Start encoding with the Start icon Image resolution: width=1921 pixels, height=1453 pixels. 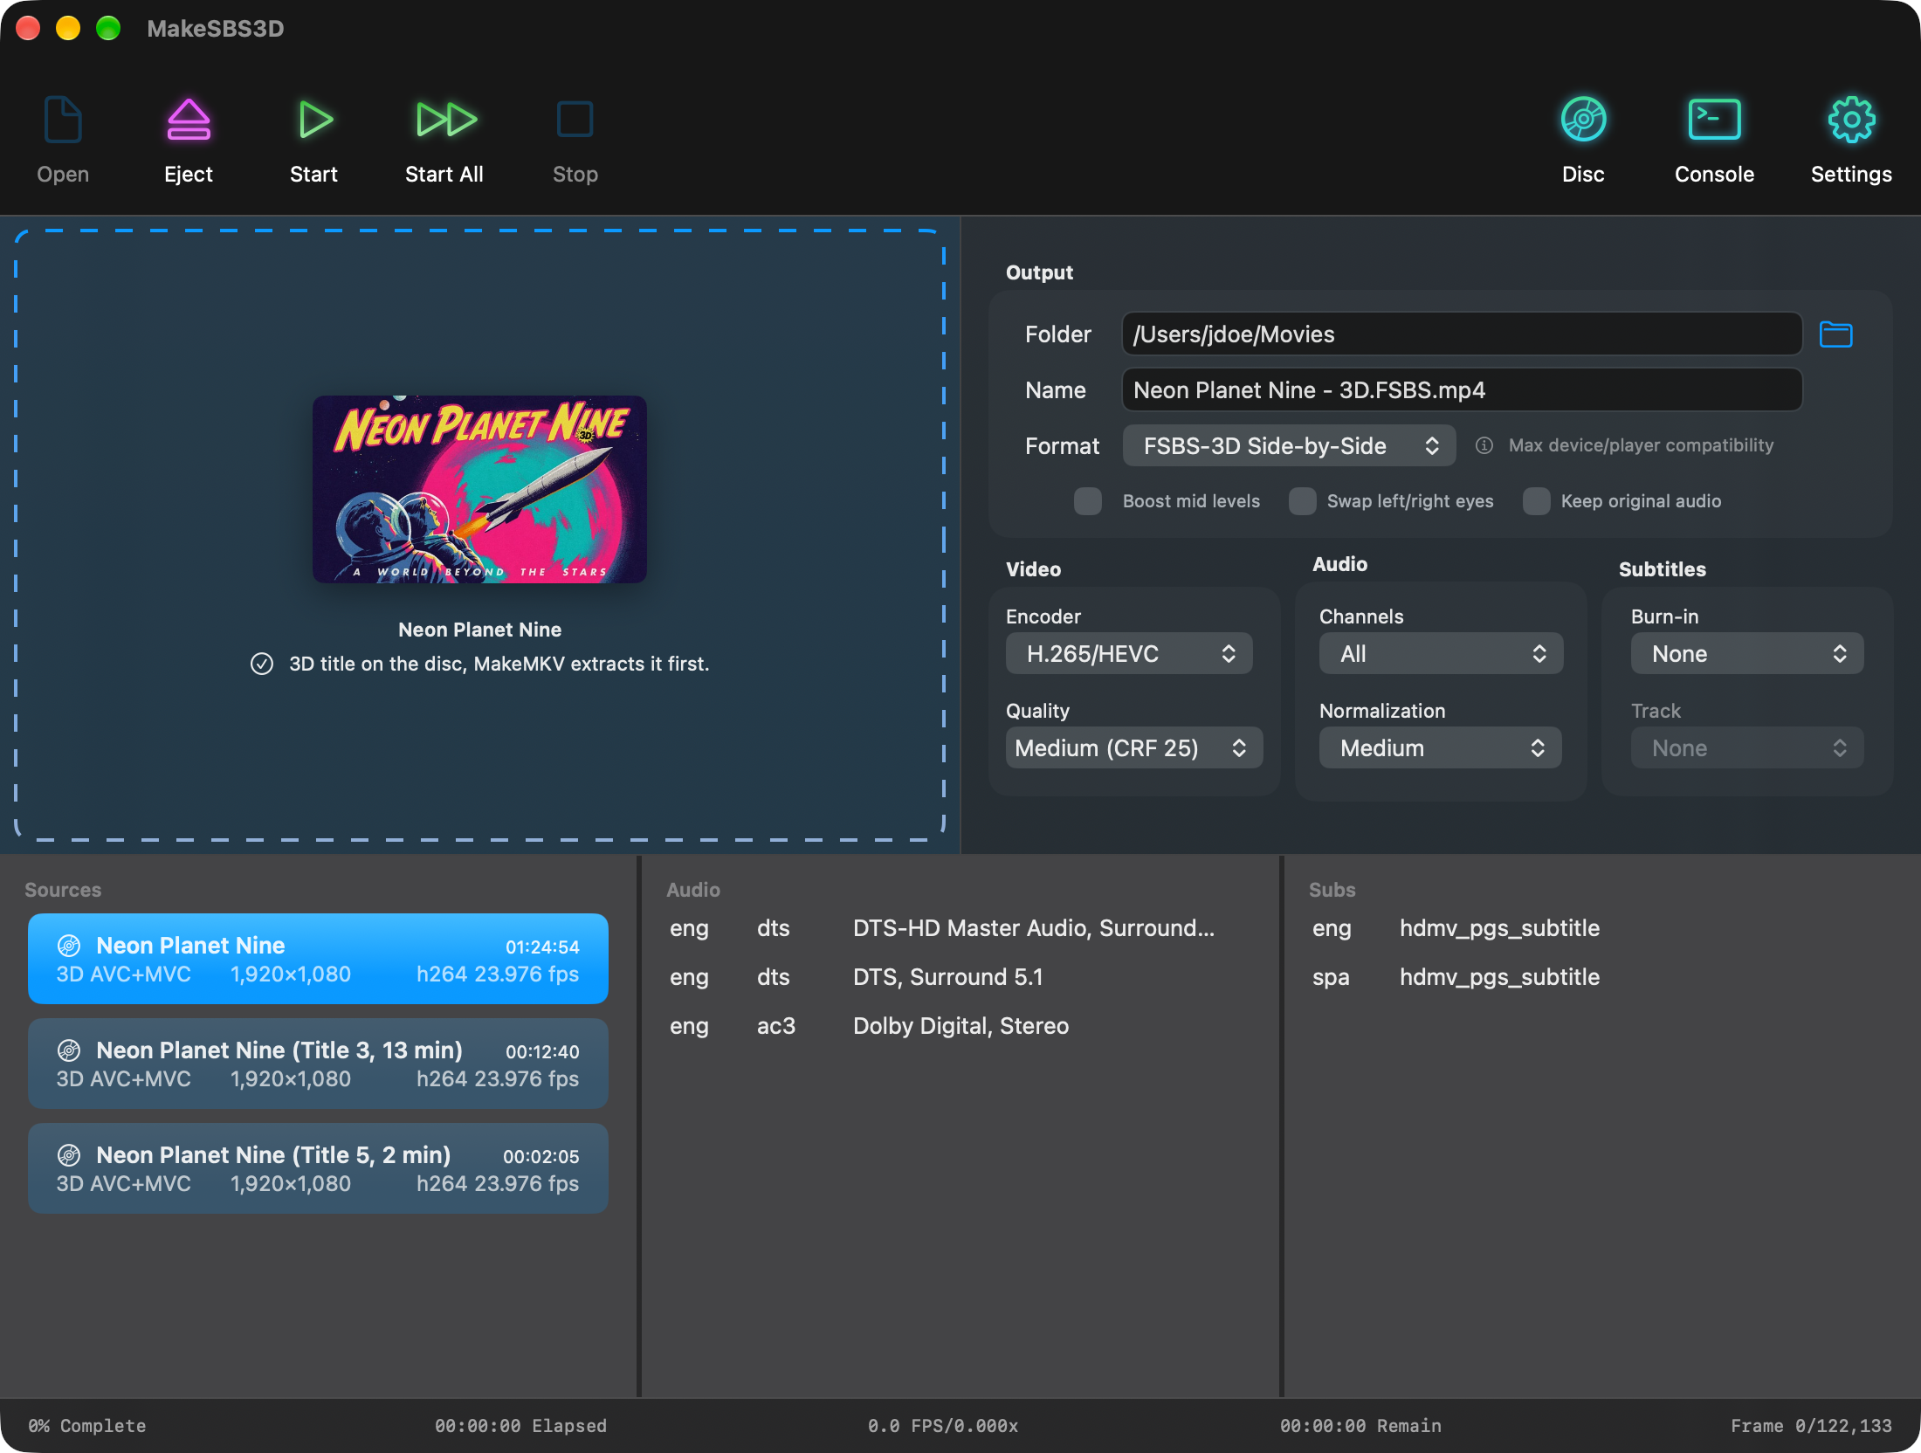click(x=314, y=120)
